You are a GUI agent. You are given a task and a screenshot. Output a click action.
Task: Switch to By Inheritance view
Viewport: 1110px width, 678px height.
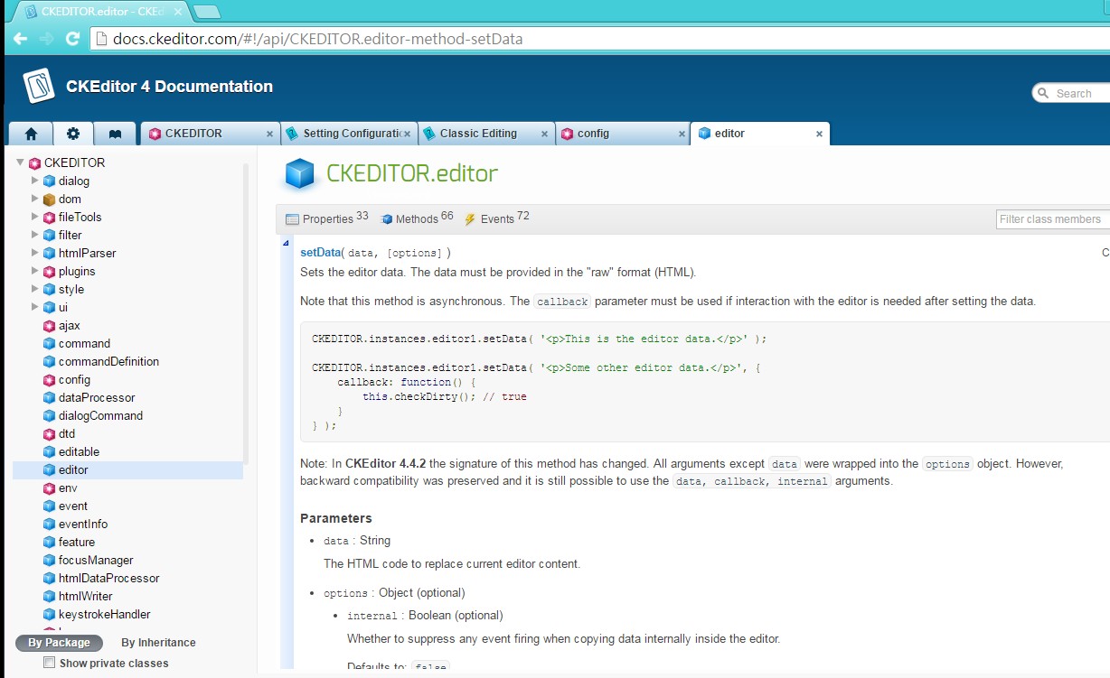coord(158,642)
